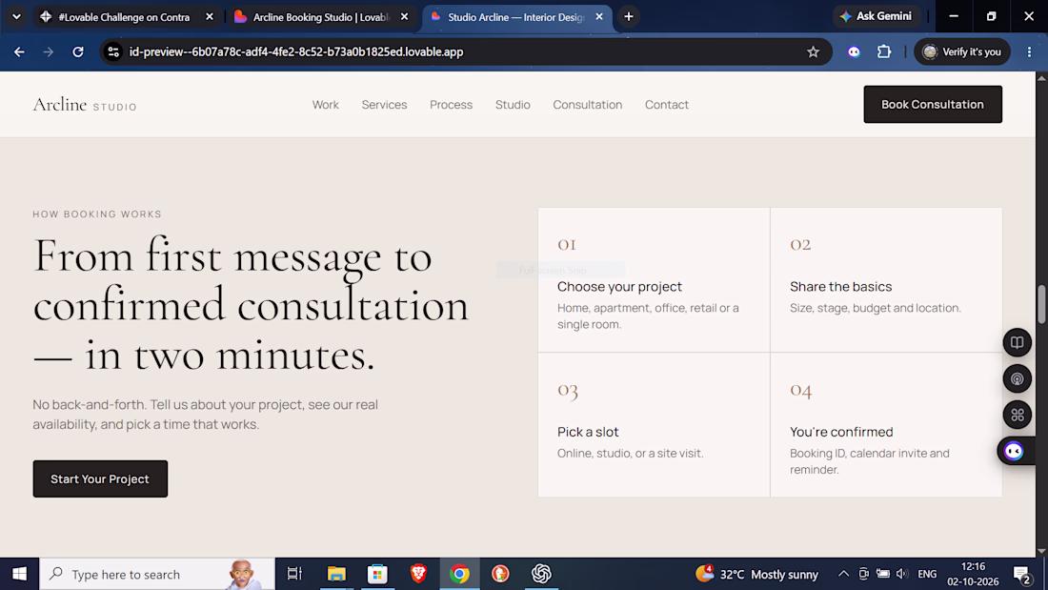Image resolution: width=1048 pixels, height=590 pixels.
Task: Open the browser extensions puzzle icon
Action: pyautogui.click(x=883, y=51)
